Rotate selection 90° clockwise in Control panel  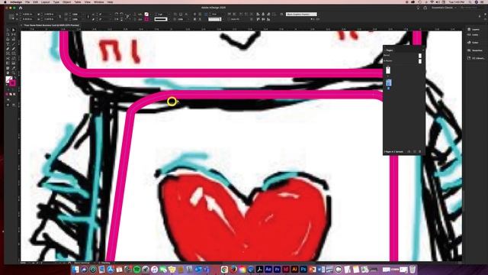(x=117, y=14)
